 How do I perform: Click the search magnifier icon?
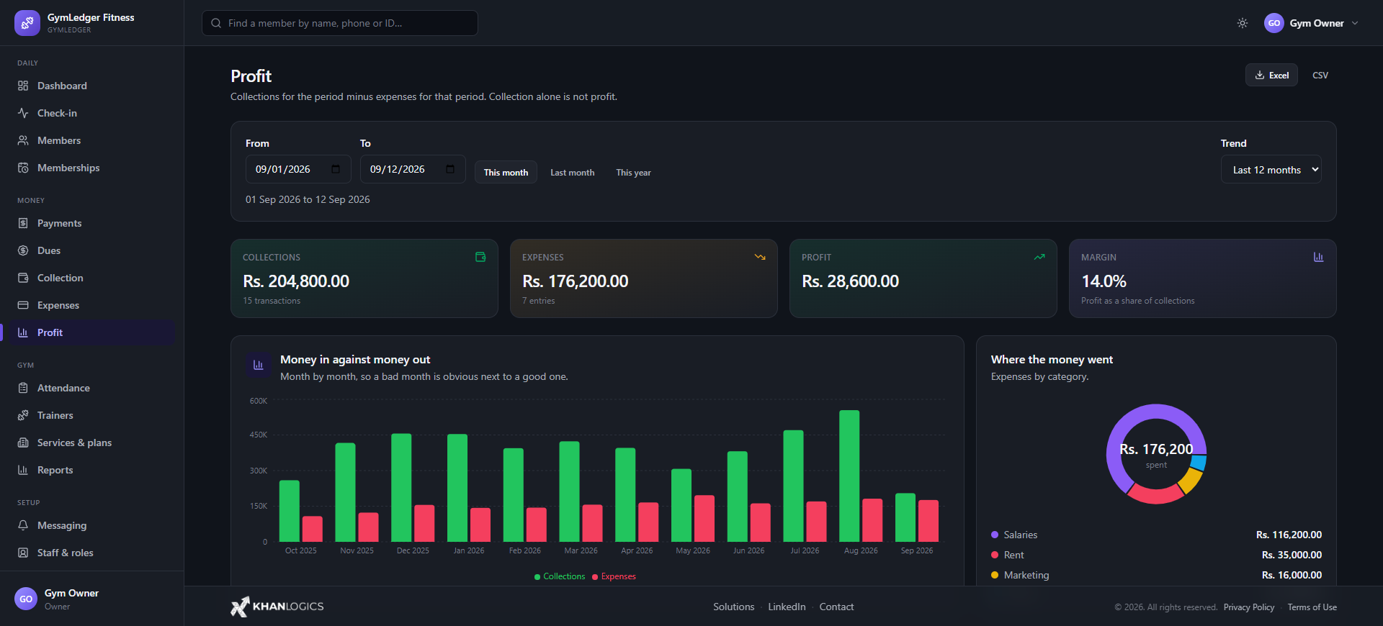216,23
